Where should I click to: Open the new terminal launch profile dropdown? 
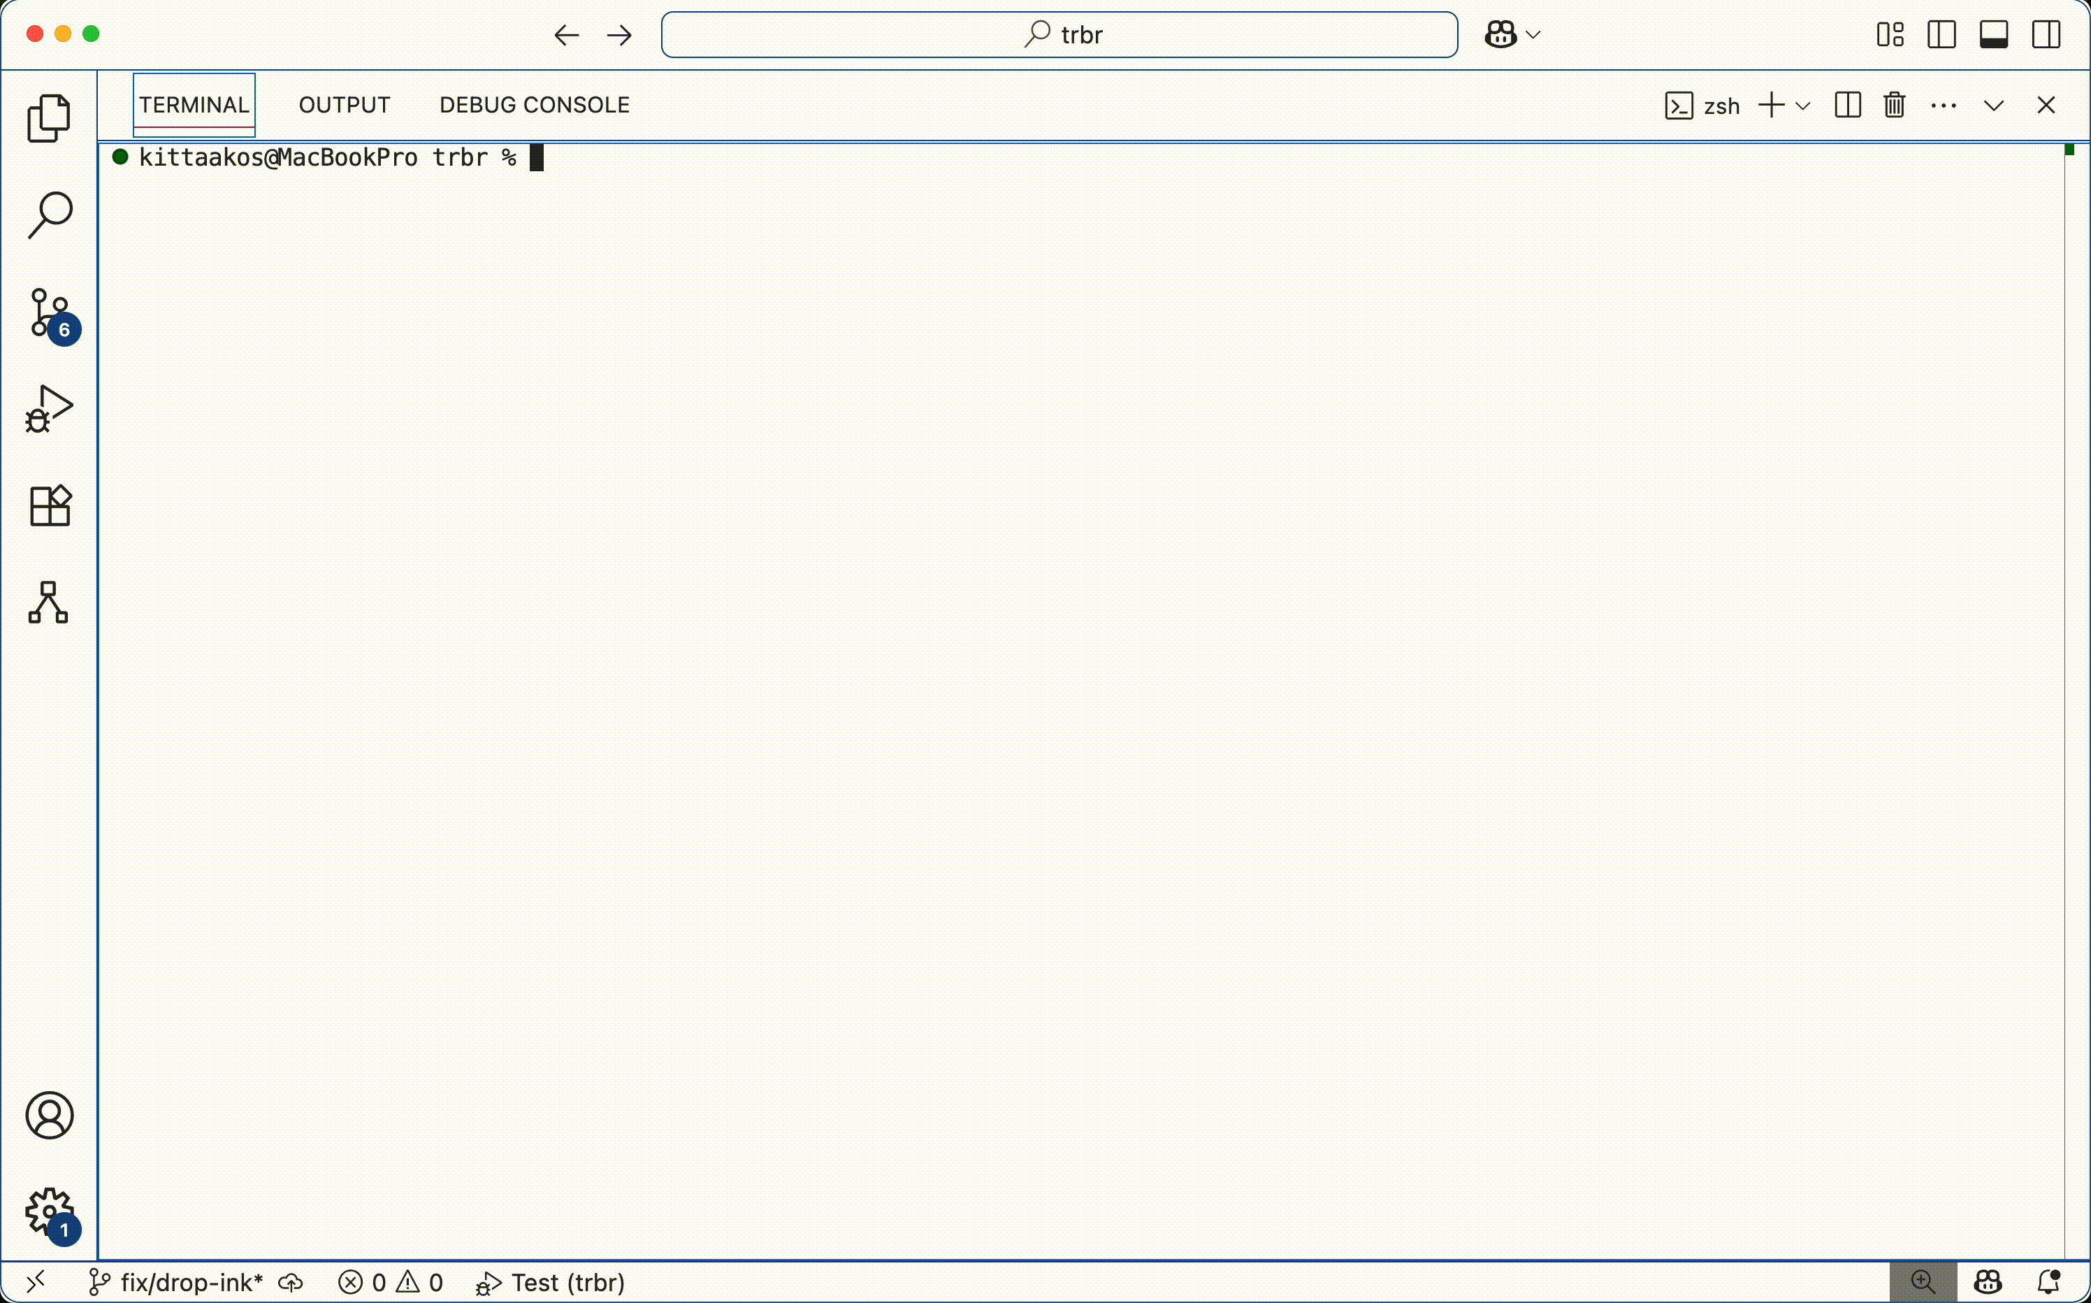point(1802,106)
